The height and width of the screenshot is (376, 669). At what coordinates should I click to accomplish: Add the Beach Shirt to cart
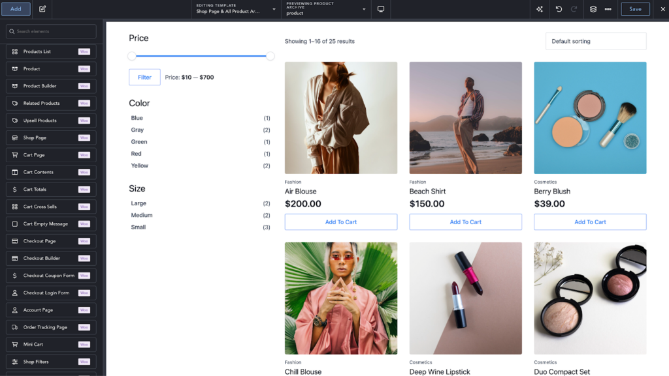coord(465,222)
